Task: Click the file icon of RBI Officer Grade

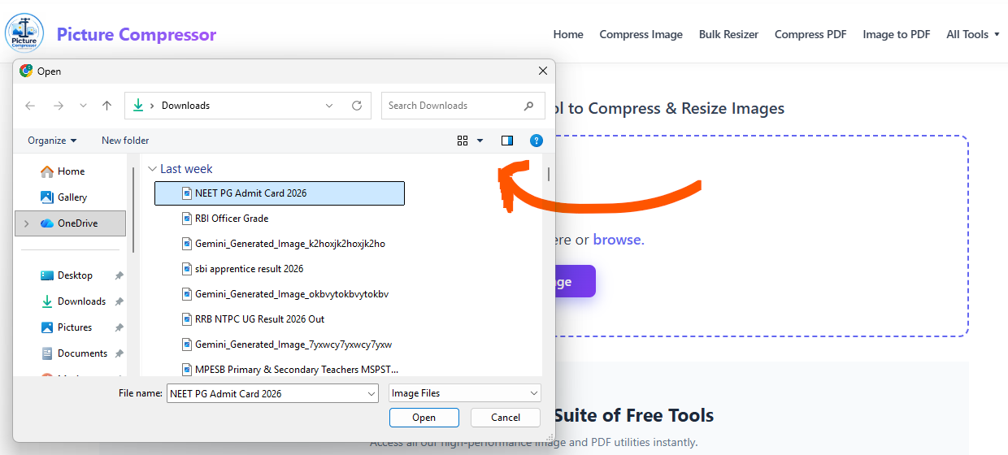Action: coord(187,219)
